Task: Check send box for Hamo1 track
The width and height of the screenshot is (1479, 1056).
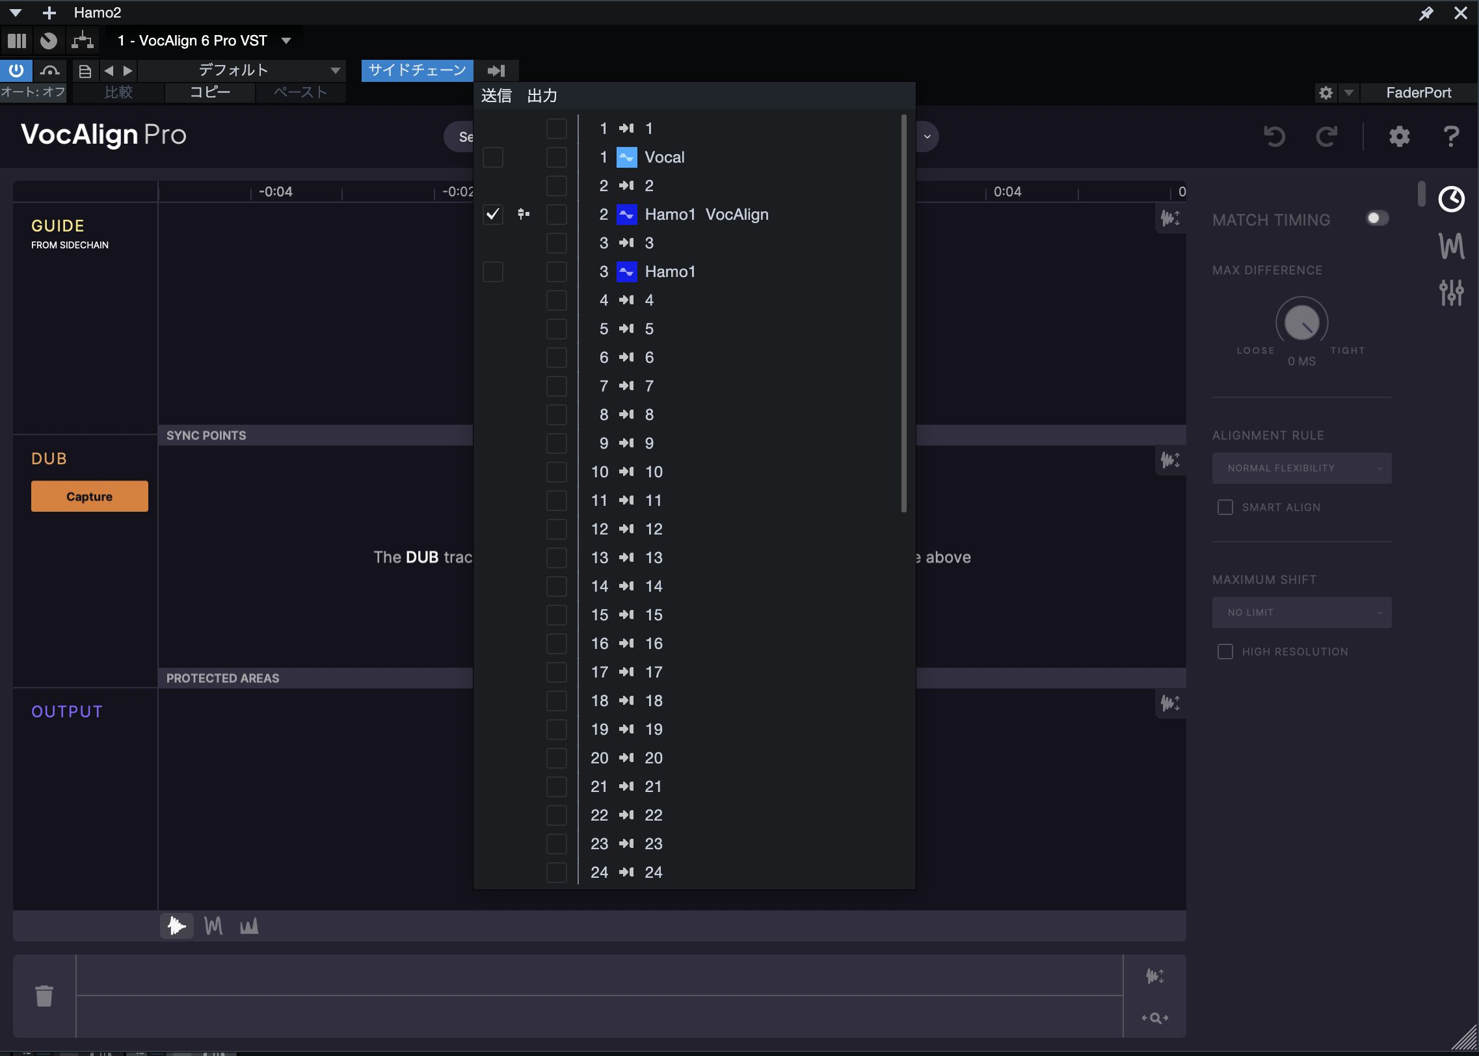Action: coord(493,272)
